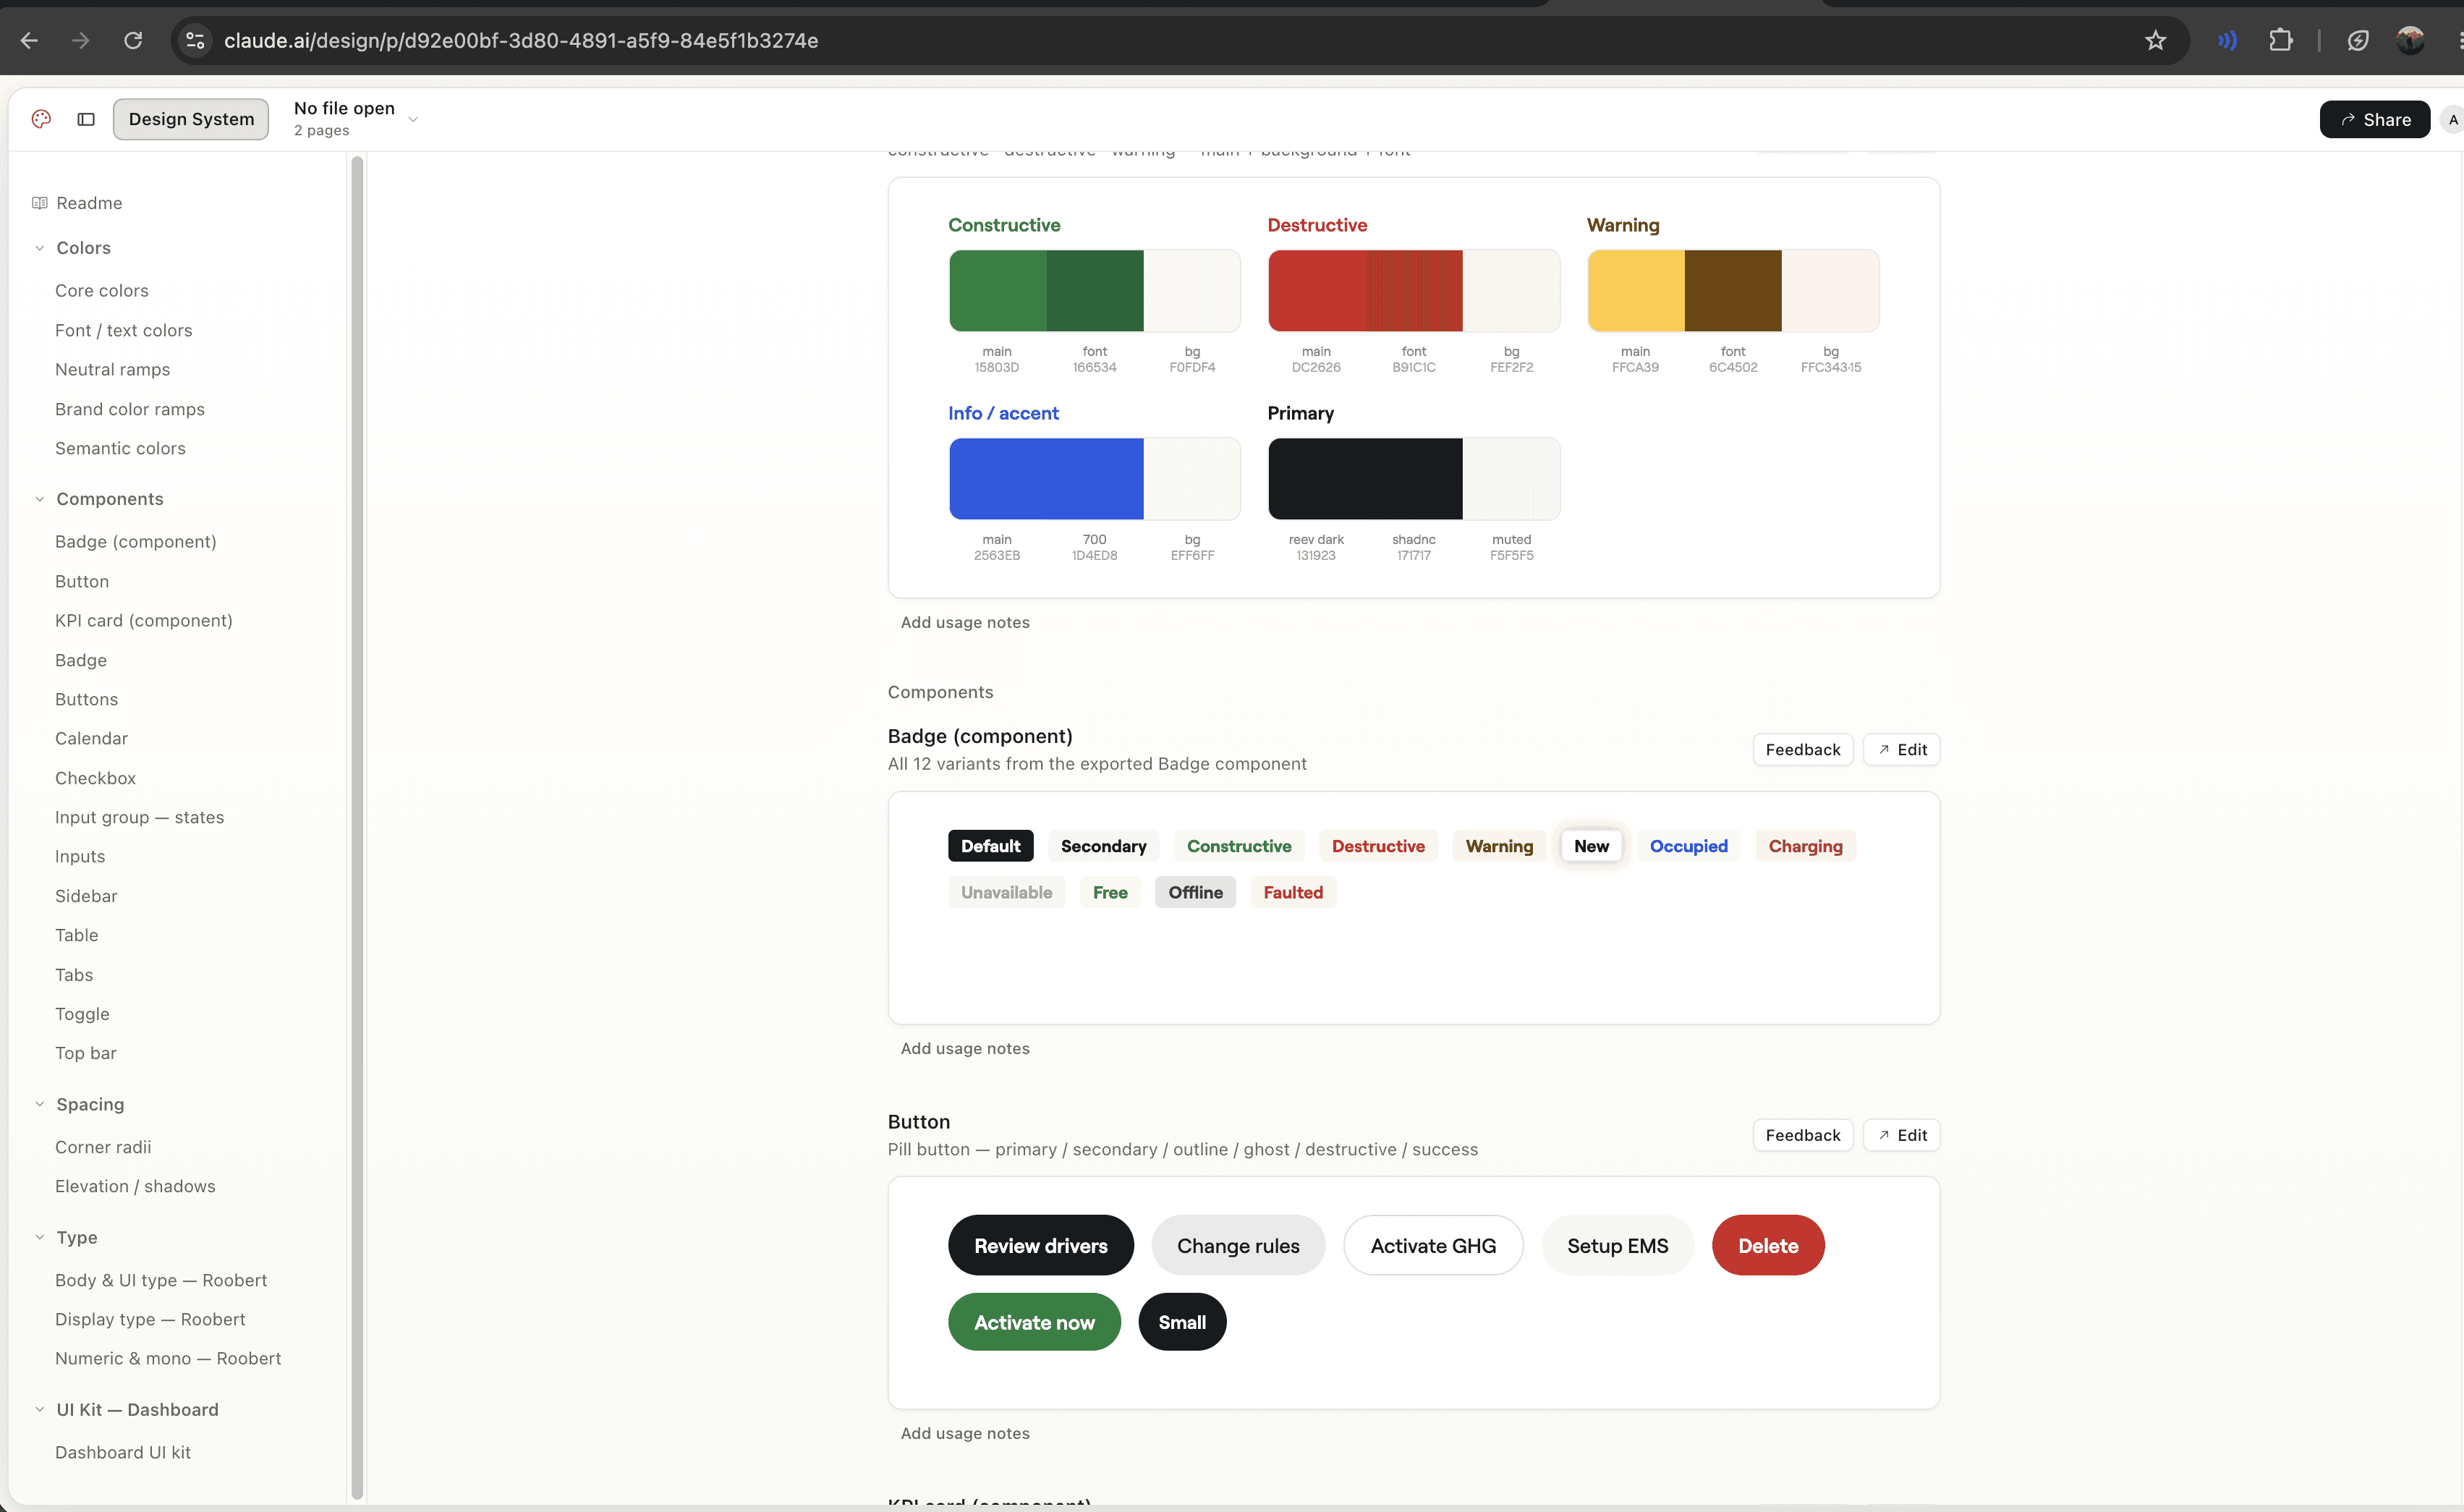Collapse the Spacing section
The image size is (2464, 1512).
40,1104
